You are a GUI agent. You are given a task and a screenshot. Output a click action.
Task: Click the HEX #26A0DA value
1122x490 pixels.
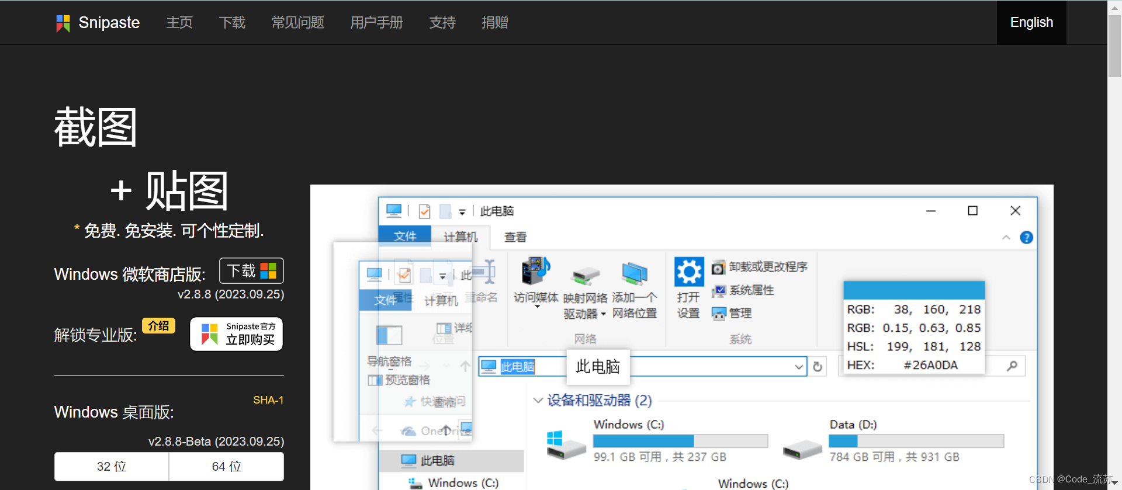pyautogui.click(x=930, y=365)
